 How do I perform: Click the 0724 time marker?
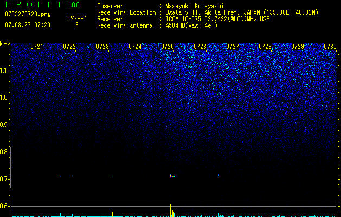pyautogui.click(x=135, y=47)
